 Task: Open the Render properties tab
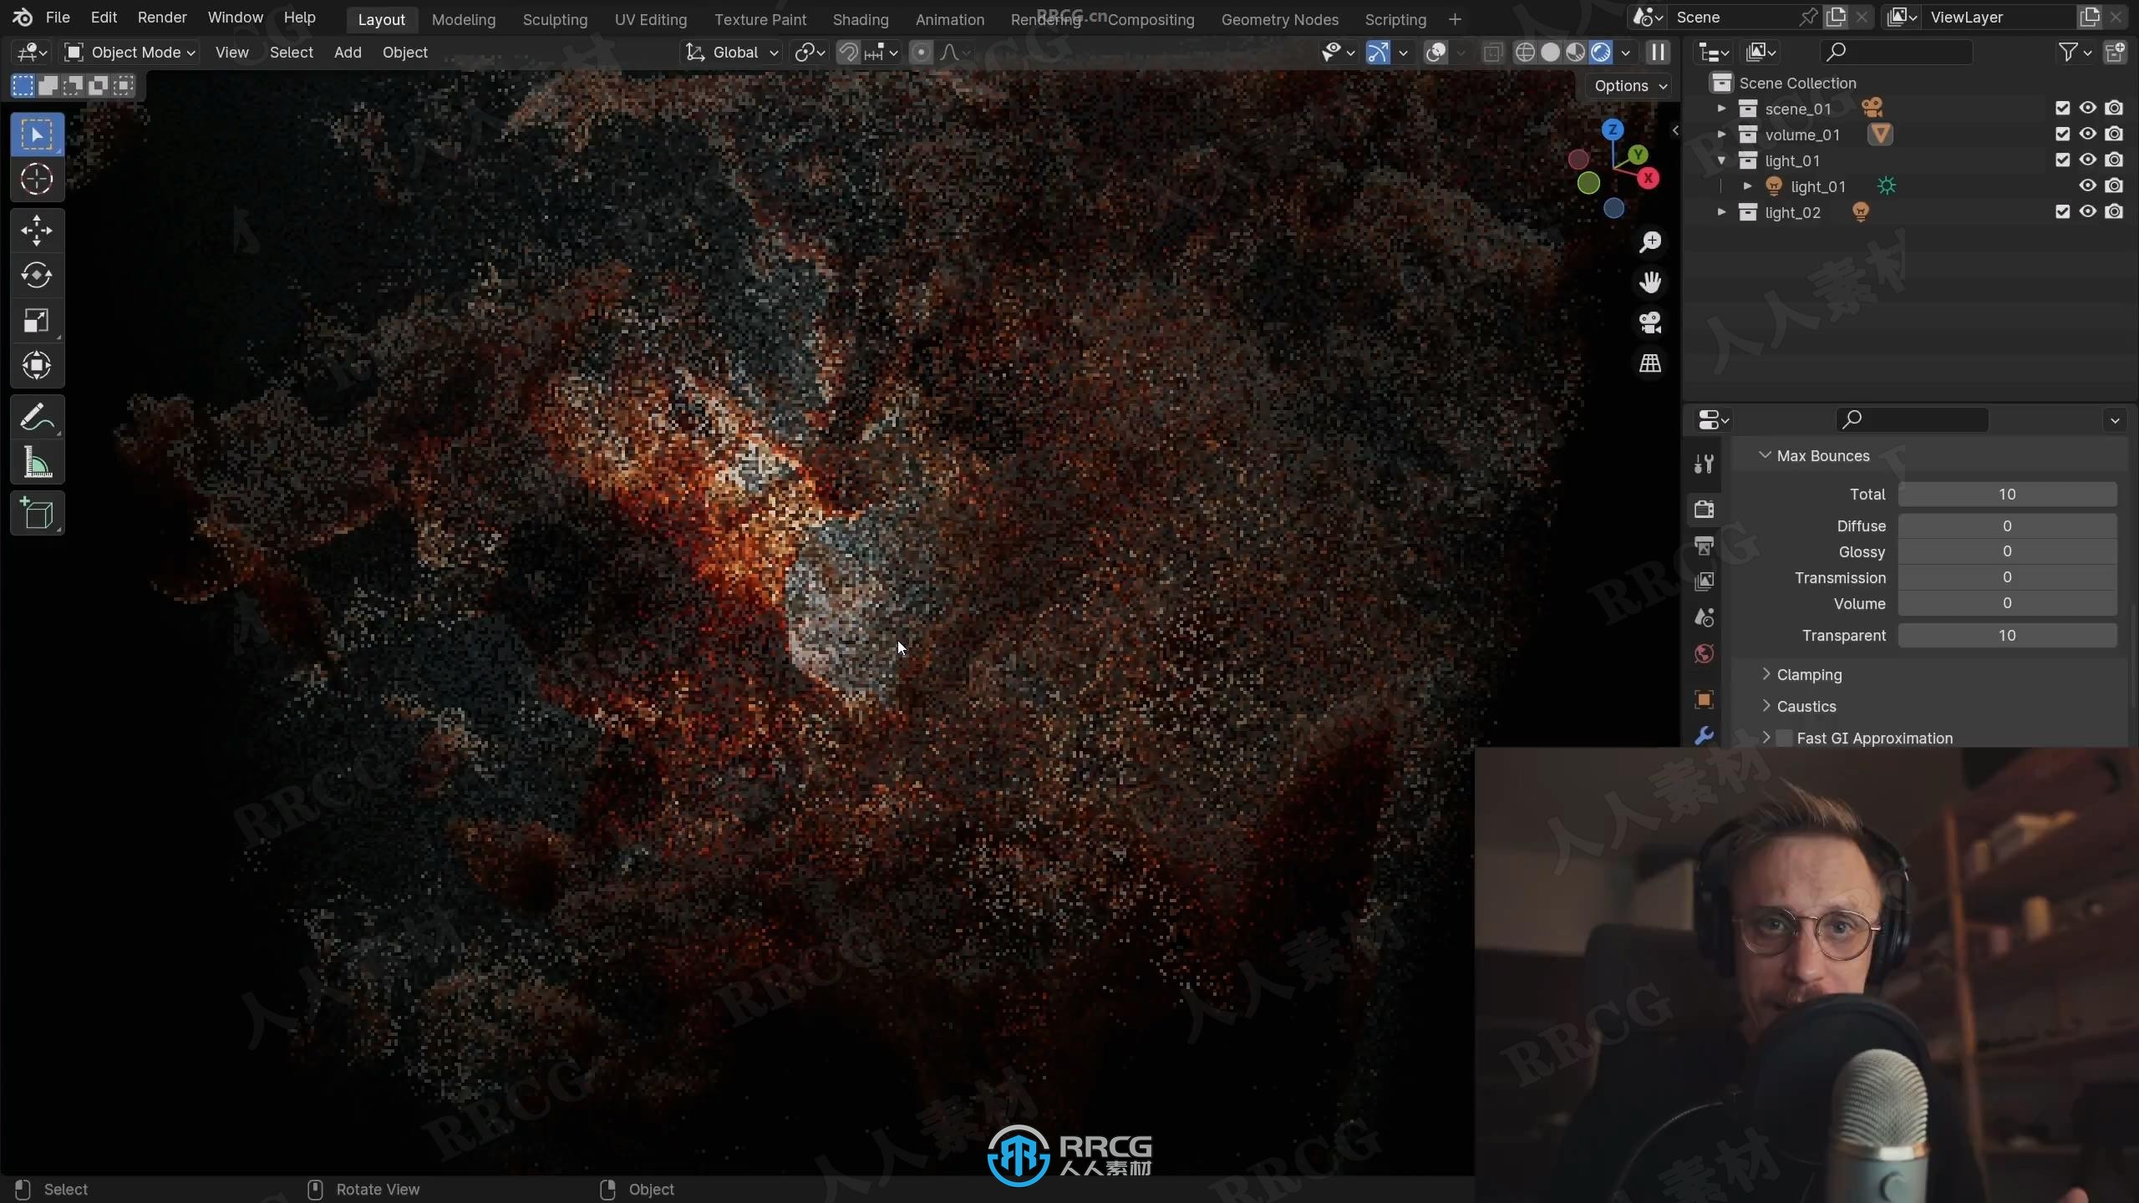pos(1704,509)
